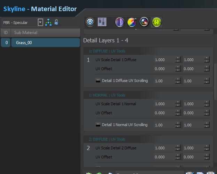Click second Detail 1 Diffuse UV Scrolling value

pos(193,81)
